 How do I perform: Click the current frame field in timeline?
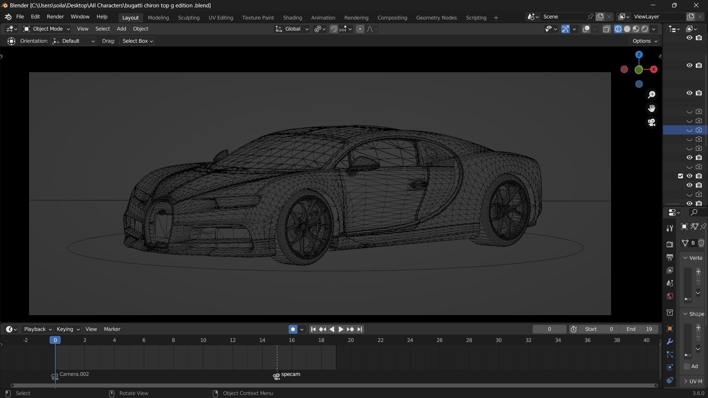click(549, 329)
